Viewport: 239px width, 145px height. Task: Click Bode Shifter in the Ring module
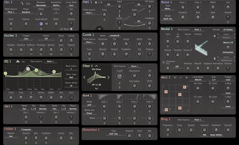(216, 135)
